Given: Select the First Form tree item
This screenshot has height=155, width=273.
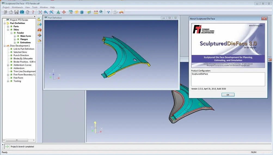Looking at the screenshot, I should point(18,78).
